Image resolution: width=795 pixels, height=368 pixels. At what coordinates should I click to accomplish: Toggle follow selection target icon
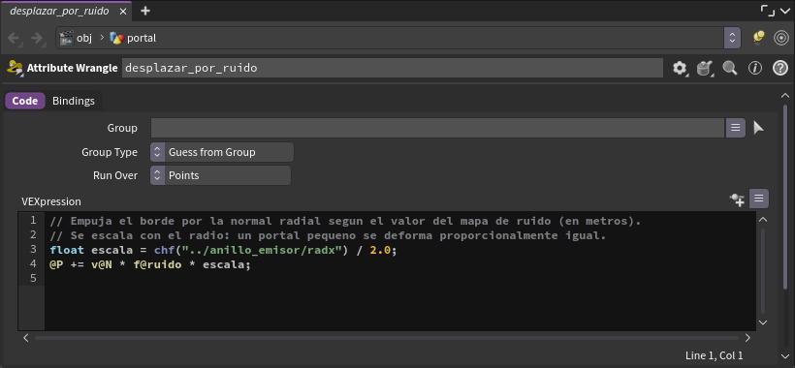point(781,38)
